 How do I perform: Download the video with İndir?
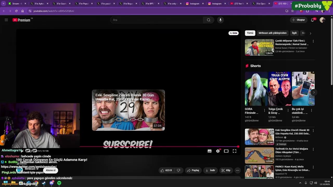pyautogui.click(x=210, y=170)
